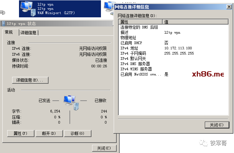This screenshot has height=153, width=234.
Task: Open the 详细信息 tab
Action: 29,33
